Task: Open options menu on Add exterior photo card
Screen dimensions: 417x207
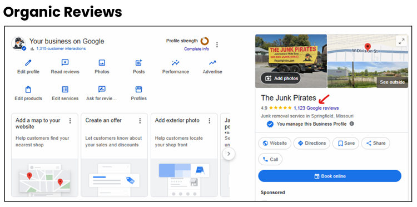Action: point(209,121)
